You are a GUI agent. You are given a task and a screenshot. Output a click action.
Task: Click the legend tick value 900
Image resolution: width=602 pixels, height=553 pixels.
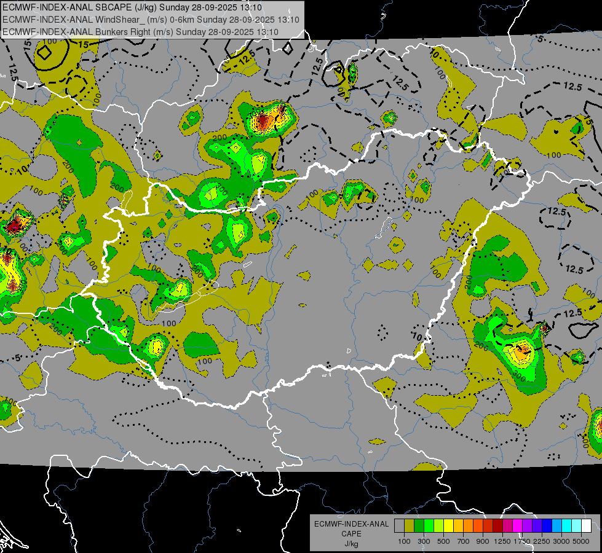[x=483, y=541]
